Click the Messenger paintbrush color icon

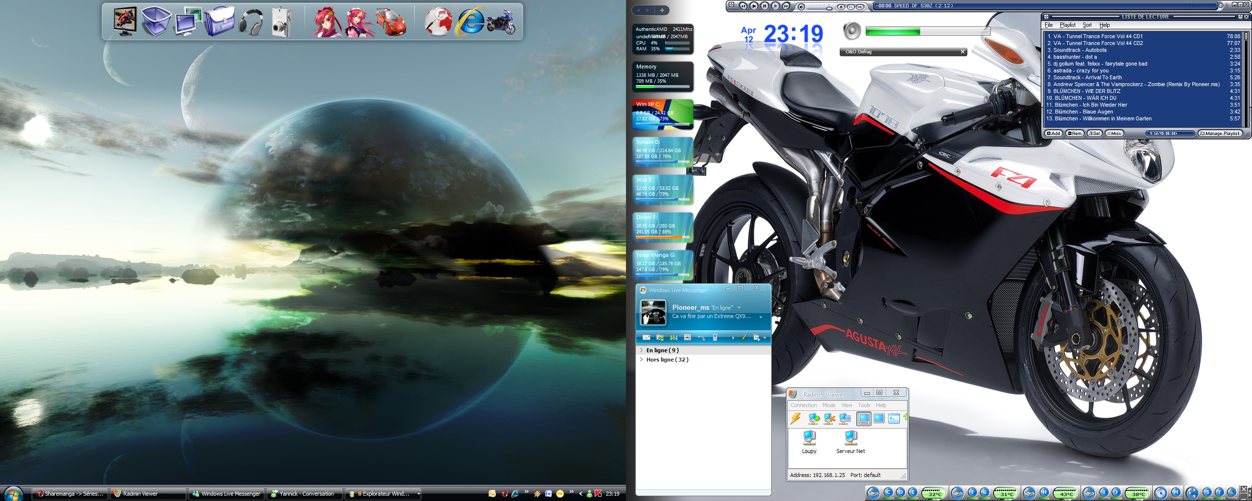743,338
